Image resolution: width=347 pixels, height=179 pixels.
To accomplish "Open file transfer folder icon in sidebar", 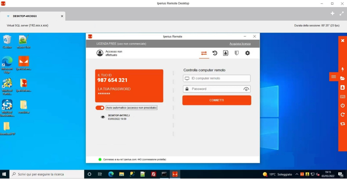I will pyautogui.click(x=343, y=78).
